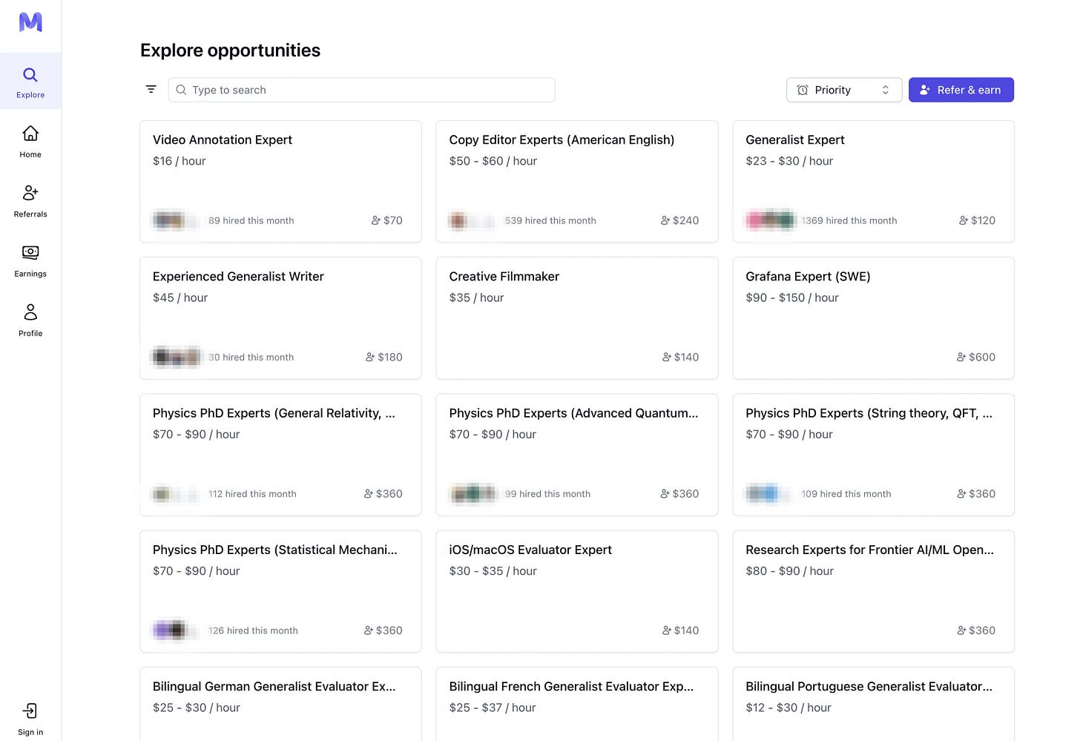Viewport: 1080px width, 741px height.
Task: Click the filter icon beside the search bar
Action: 151,89
